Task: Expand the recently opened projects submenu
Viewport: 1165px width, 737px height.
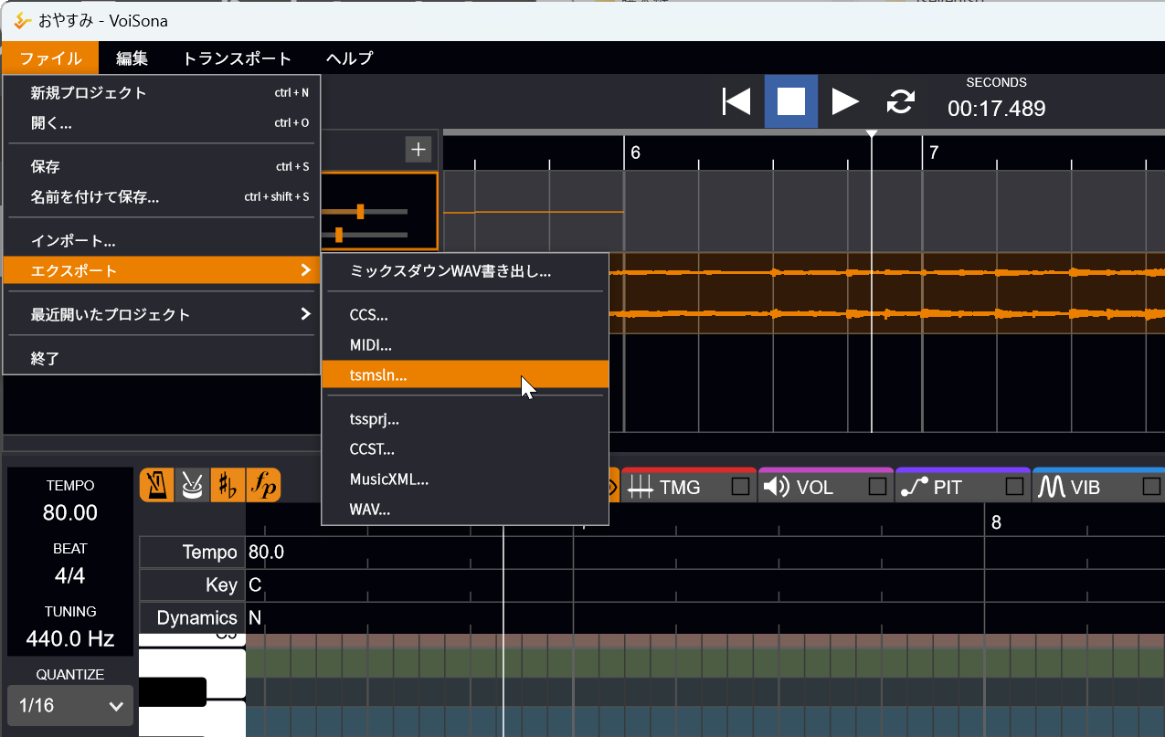Action: pyautogui.click(x=162, y=314)
